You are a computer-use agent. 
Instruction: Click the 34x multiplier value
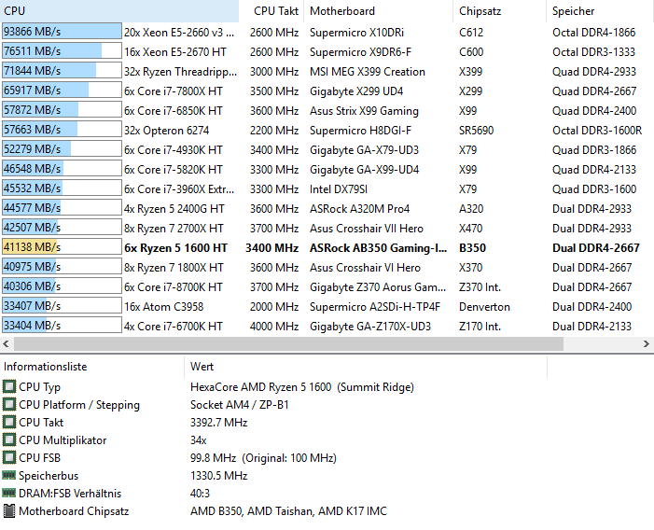pos(198,439)
